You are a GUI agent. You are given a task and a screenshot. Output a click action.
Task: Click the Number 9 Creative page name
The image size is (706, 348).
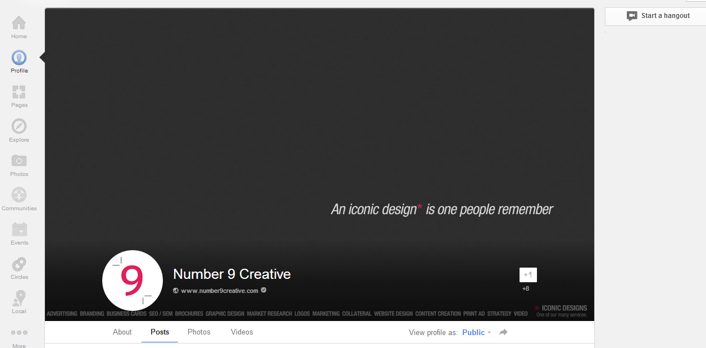click(232, 274)
